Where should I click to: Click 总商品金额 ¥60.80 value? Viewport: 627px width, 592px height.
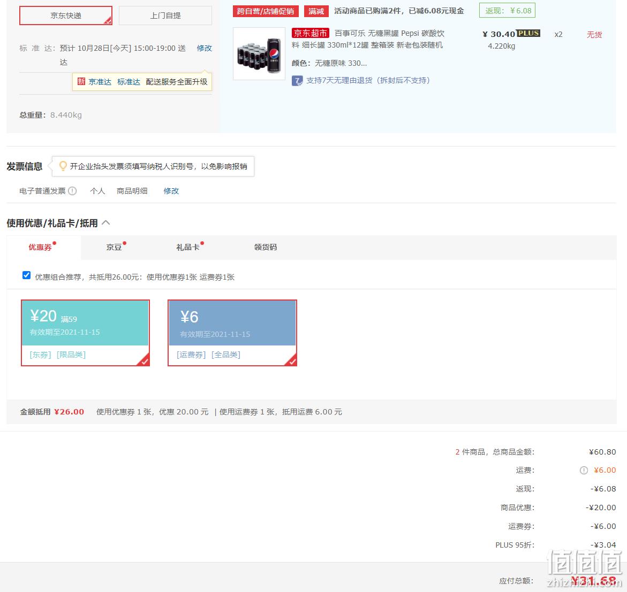pyautogui.click(x=602, y=452)
